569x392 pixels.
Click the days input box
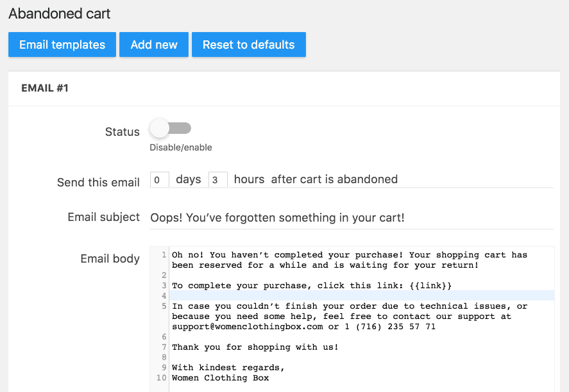tap(160, 180)
